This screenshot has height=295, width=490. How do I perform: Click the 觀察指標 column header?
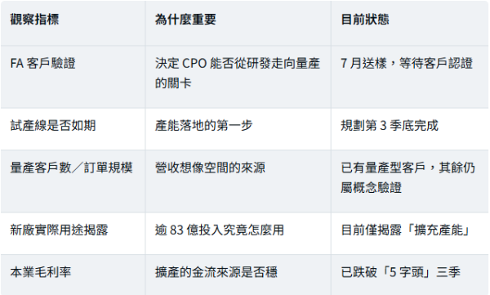coord(73,23)
